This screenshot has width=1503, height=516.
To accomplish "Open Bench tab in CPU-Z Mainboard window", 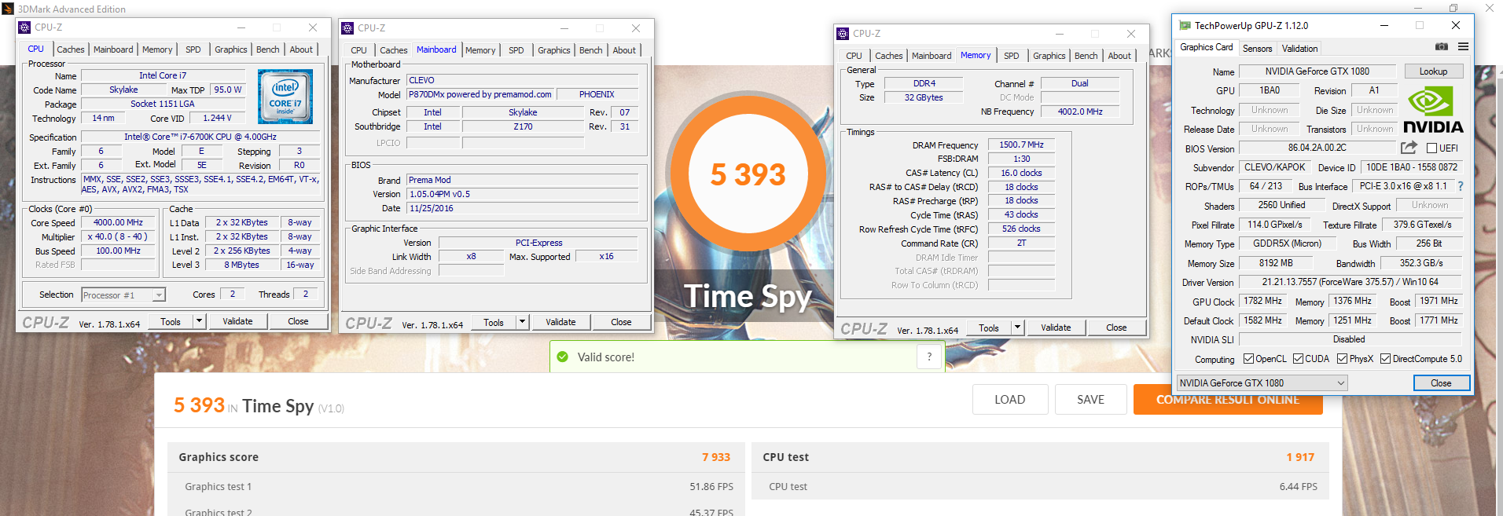I will (590, 50).
